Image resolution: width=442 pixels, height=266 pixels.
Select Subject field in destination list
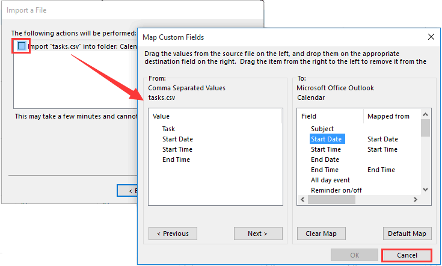pos(322,129)
